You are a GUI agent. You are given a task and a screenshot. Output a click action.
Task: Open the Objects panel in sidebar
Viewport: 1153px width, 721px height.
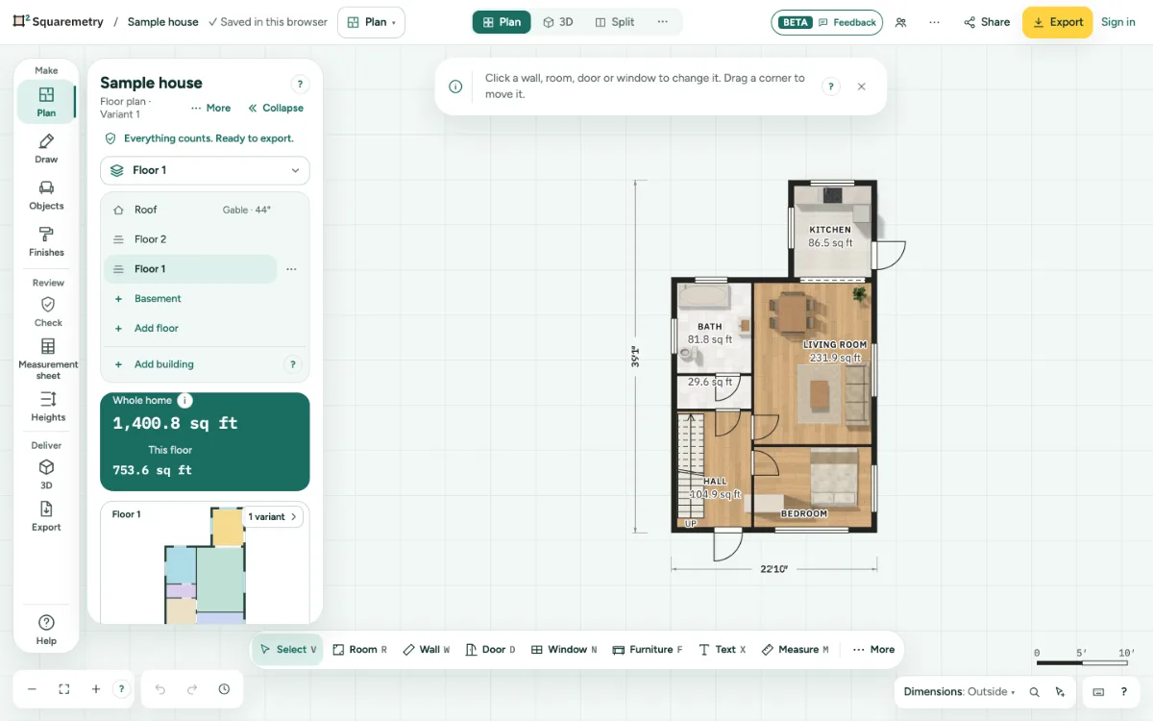46,195
